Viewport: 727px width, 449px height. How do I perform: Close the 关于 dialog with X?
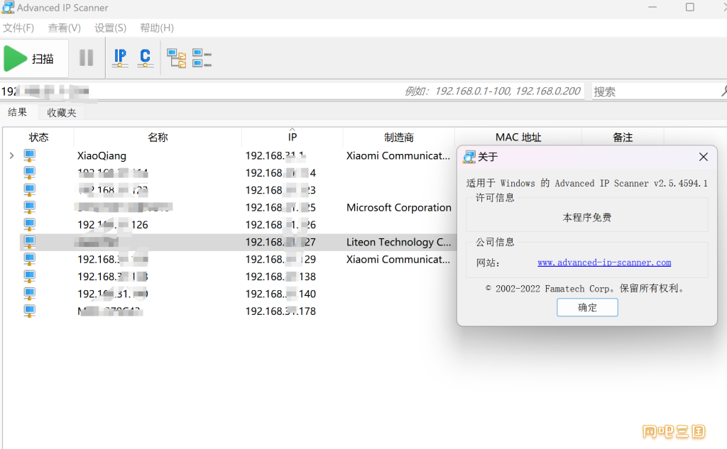point(704,157)
